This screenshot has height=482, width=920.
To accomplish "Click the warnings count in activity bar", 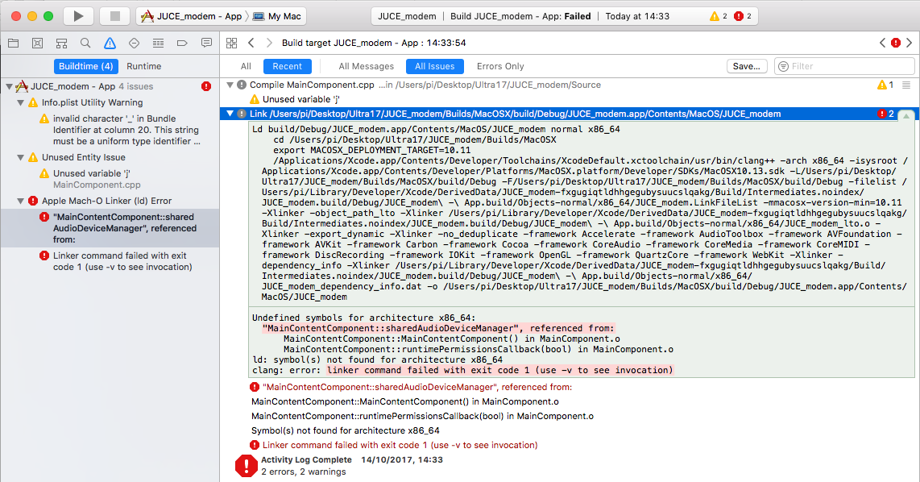I will tap(718, 16).
